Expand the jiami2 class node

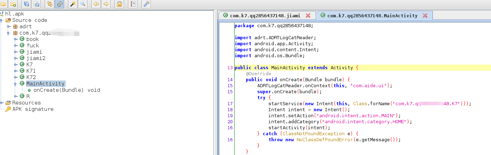coord(16,58)
